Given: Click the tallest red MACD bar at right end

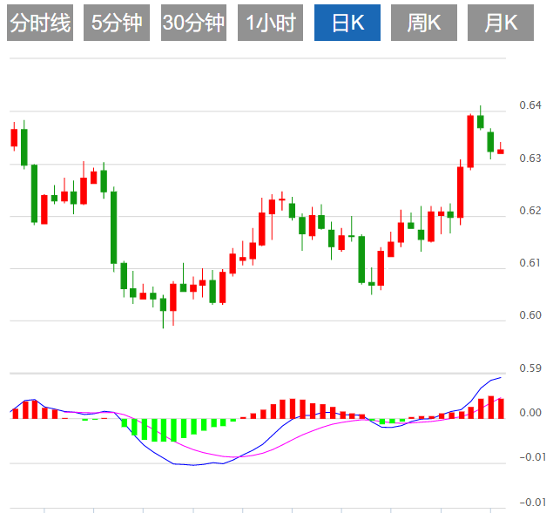Looking at the screenshot, I should [x=490, y=407].
